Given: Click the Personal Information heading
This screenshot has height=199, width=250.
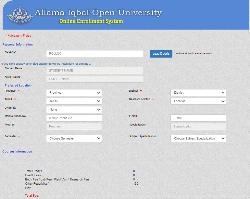Looking at the screenshot, I should click(x=18, y=45).
